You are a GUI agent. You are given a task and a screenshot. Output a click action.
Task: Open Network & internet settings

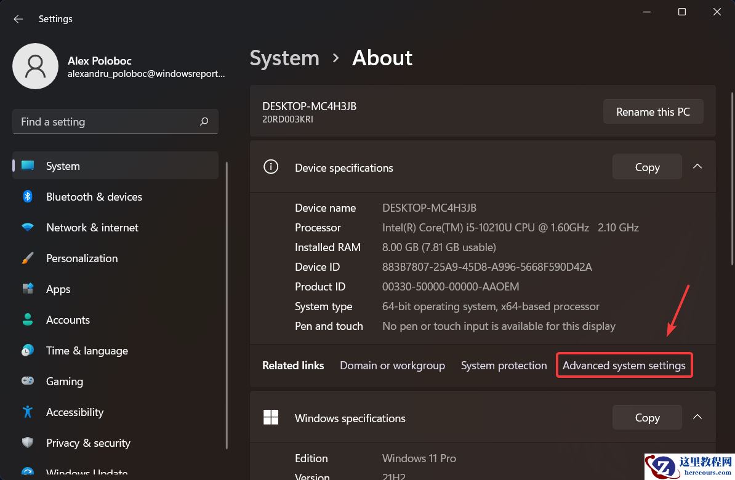92,227
